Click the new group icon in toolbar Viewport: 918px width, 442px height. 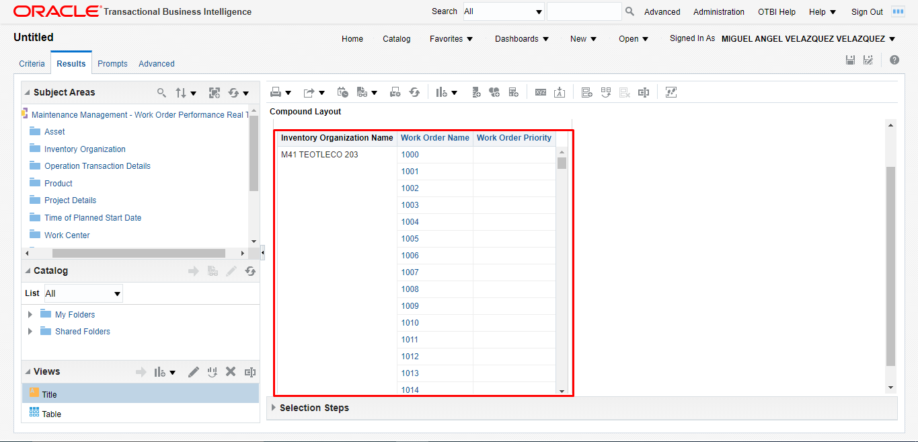[476, 92]
